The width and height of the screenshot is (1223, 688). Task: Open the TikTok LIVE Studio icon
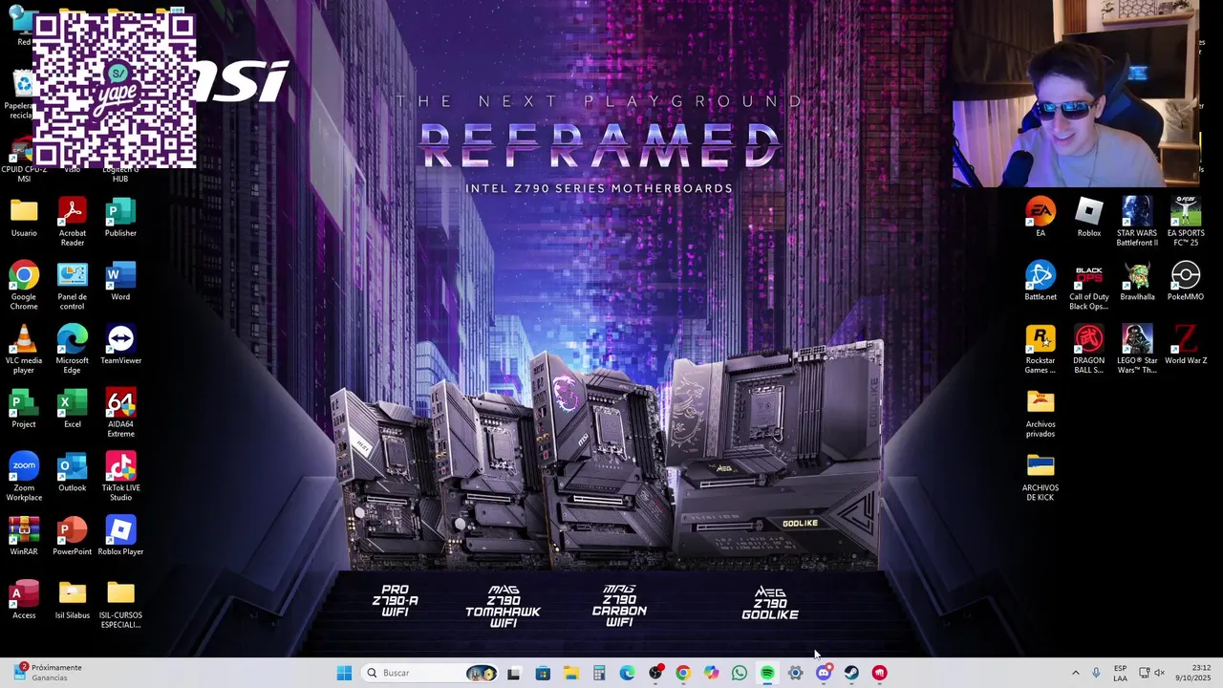[120, 477]
